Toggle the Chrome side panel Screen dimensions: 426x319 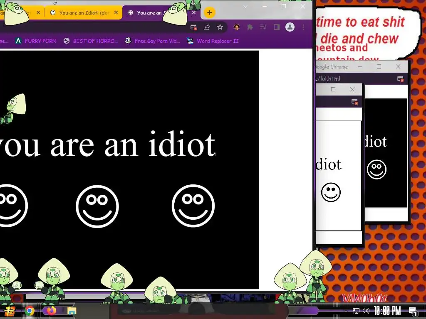tap(277, 27)
